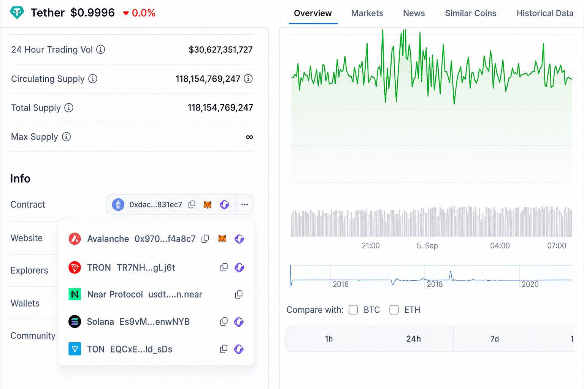Click the Ethereum chain icon in Contract
The height and width of the screenshot is (389, 584).
pos(118,204)
